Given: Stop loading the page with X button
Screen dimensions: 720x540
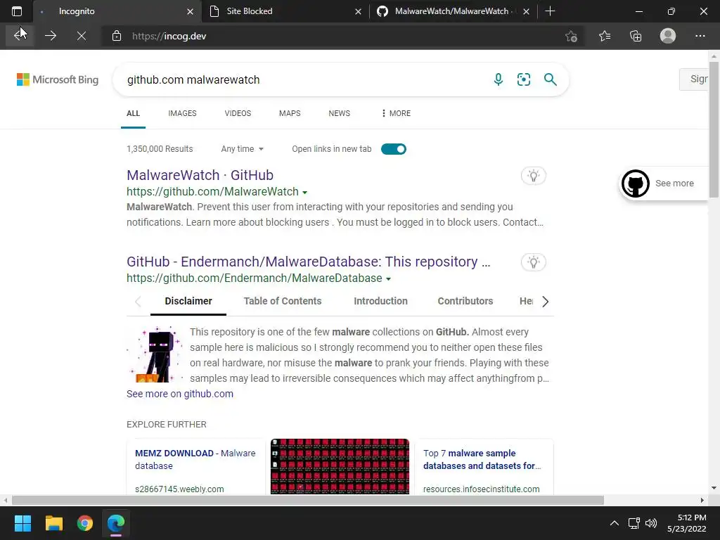Looking at the screenshot, I should [82, 36].
